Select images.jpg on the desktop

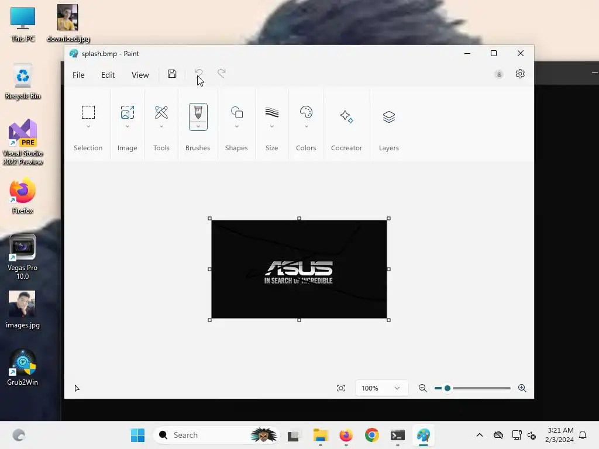23,309
